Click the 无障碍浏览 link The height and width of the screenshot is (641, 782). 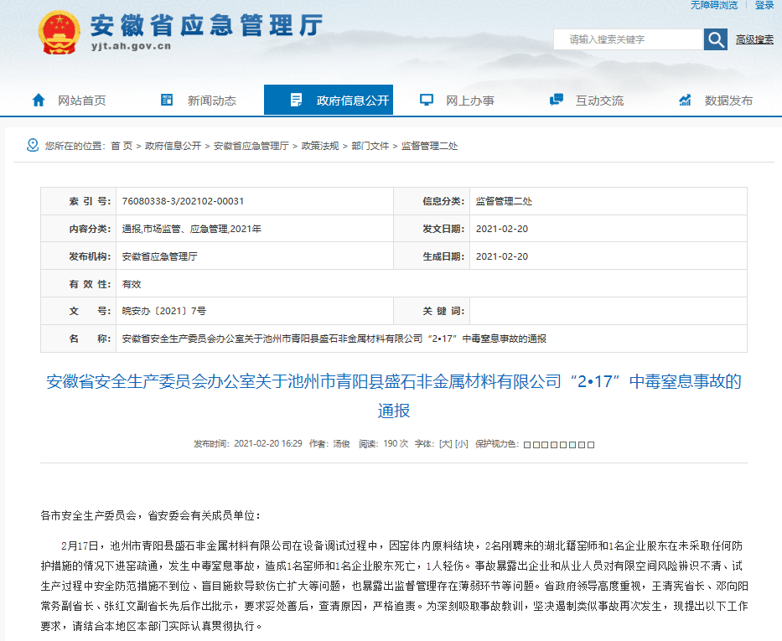713,5
